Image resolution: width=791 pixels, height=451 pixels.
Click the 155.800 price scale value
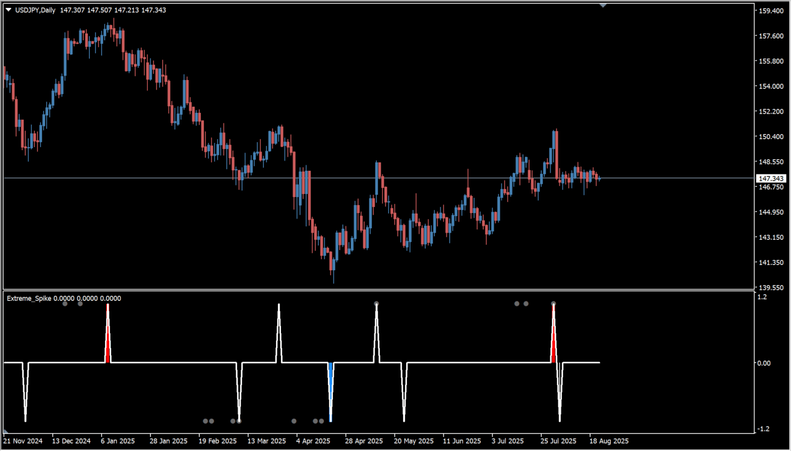(x=771, y=61)
